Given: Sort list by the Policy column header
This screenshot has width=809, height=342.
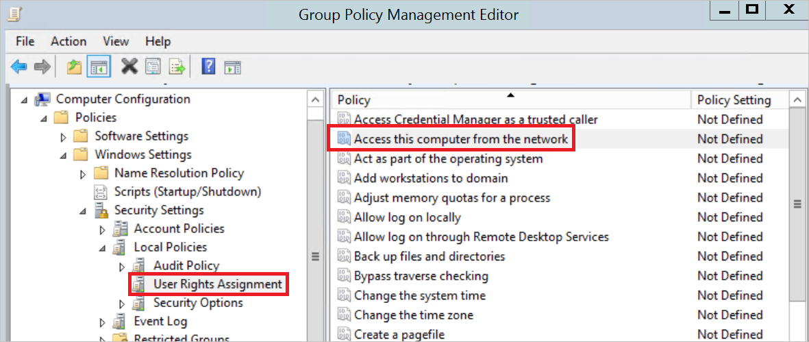Looking at the screenshot, I should pos(510,100).
